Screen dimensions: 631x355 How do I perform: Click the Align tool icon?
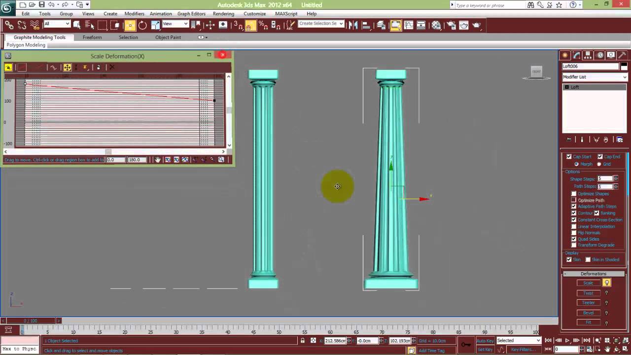(x=366, y=25)
